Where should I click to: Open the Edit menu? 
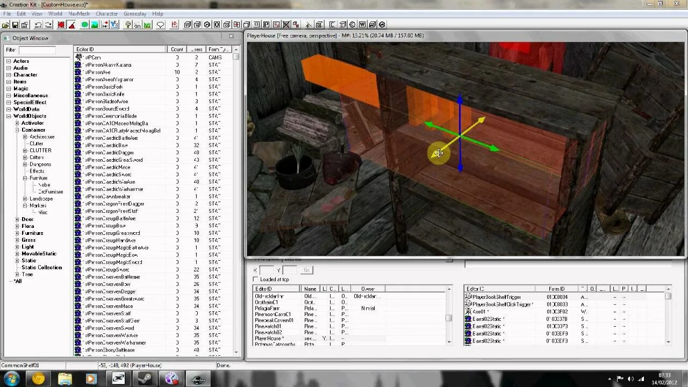click(21, 13)
